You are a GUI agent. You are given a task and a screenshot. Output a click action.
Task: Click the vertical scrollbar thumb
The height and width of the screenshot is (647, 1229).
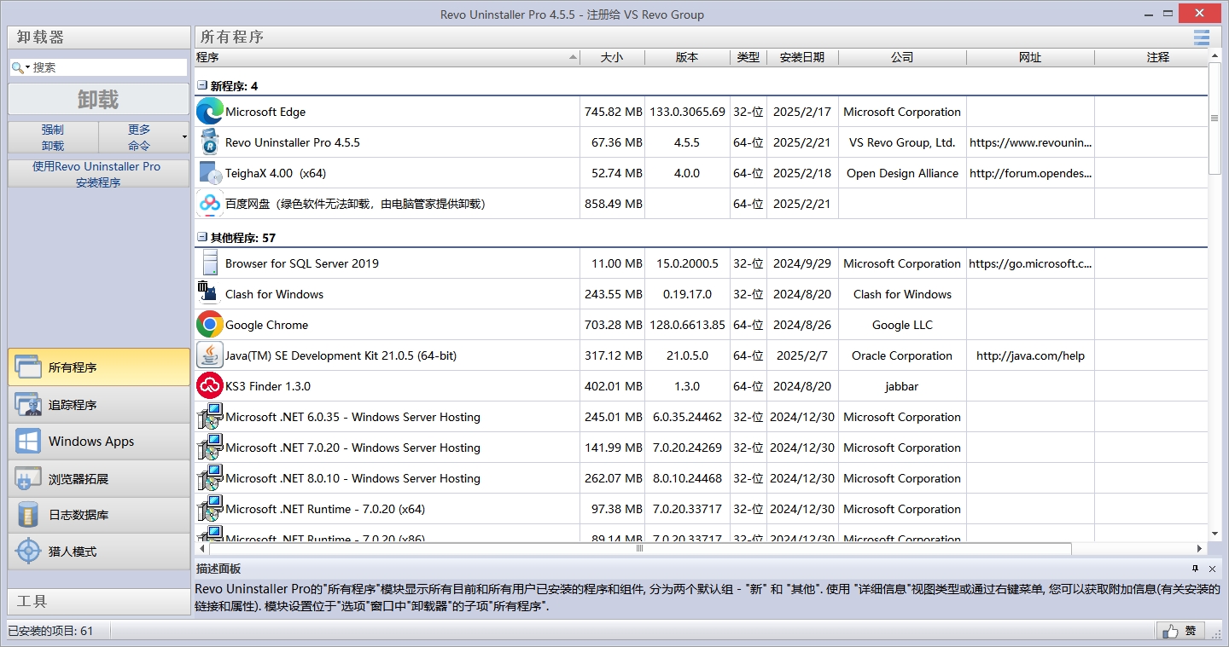point(1215,118)
